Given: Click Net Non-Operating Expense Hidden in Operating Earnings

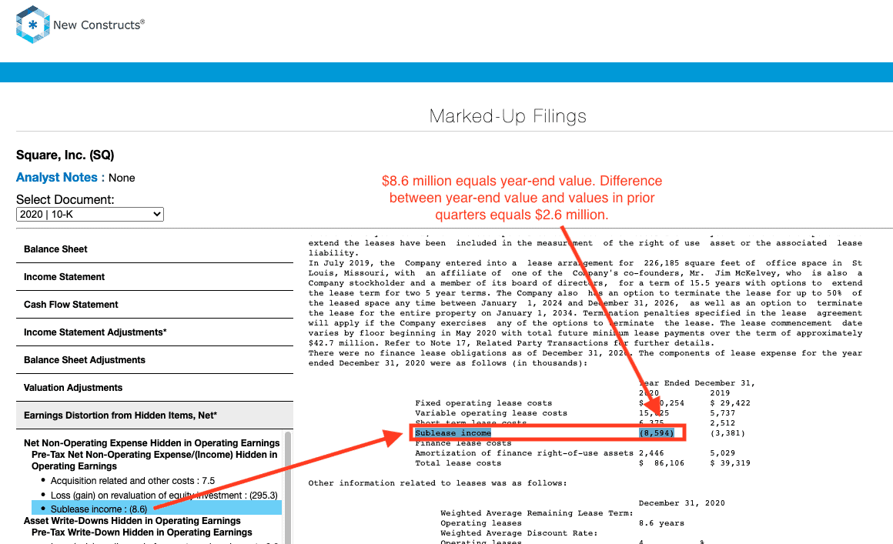Looking at the screenshot, I should pyautogui.click(x=152, y=442).
